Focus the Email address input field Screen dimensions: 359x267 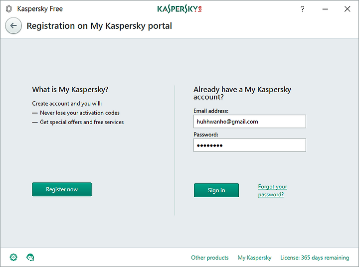coord(250,121)
